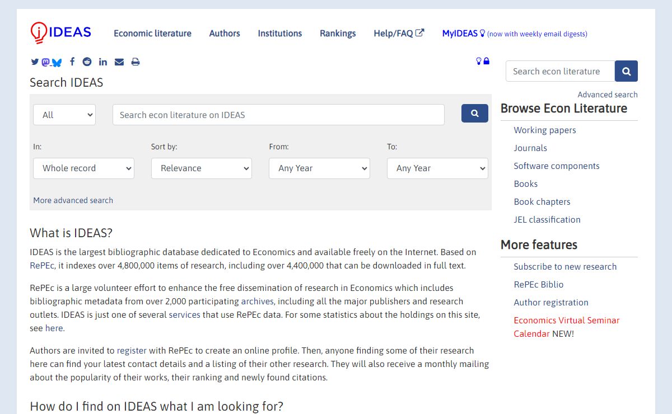Screen dimensions: 672x414
Task: Click the main econ literature search field
Action: [x=278, y=115]
